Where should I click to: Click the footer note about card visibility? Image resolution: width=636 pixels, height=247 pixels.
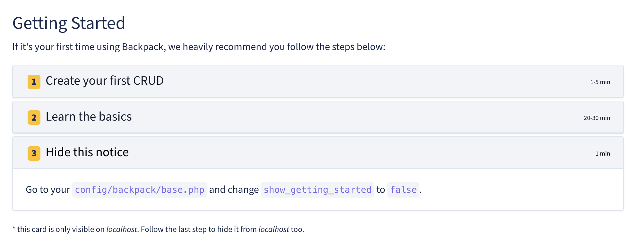click(x=158, y=230)
